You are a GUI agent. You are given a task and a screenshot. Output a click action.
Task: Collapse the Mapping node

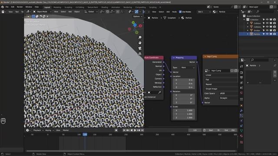coord(174,58)
